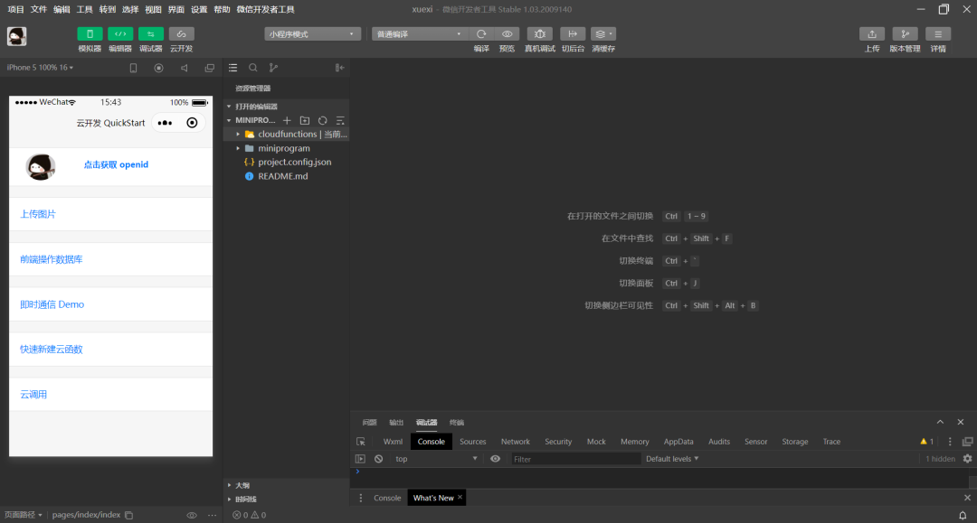Click the inspect element selector icon

tap(361, 442)
